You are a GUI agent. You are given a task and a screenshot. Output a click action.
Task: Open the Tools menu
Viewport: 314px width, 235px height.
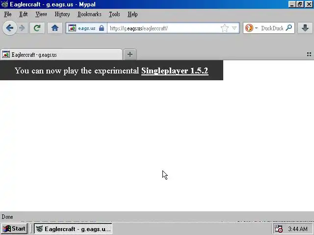114,14
